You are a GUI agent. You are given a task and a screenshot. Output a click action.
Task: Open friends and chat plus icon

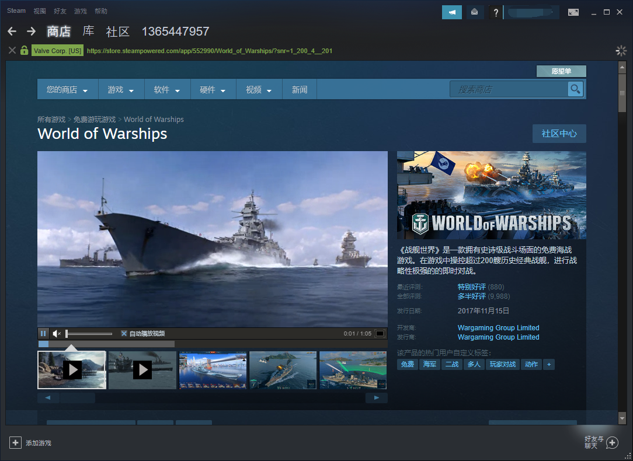click(612, 442)
